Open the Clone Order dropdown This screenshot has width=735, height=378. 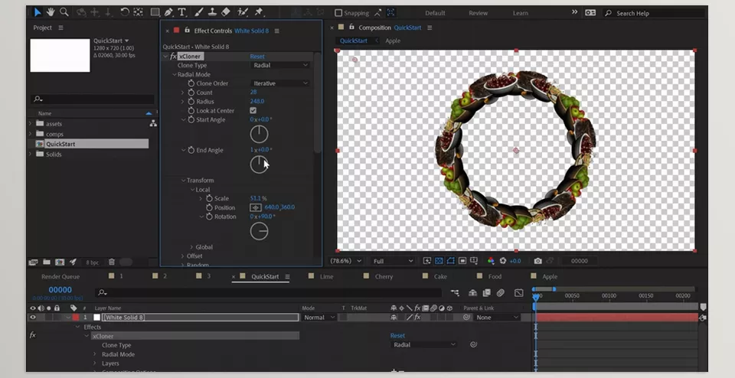click(x=280, y=83)
